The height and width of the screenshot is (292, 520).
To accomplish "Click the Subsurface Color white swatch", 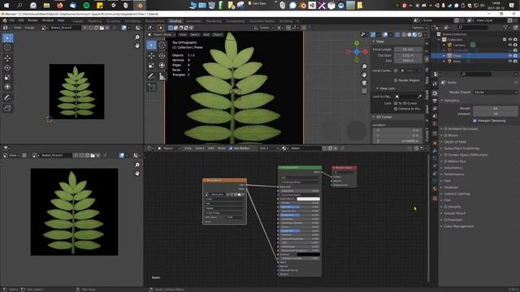I will tap(308, 199).
